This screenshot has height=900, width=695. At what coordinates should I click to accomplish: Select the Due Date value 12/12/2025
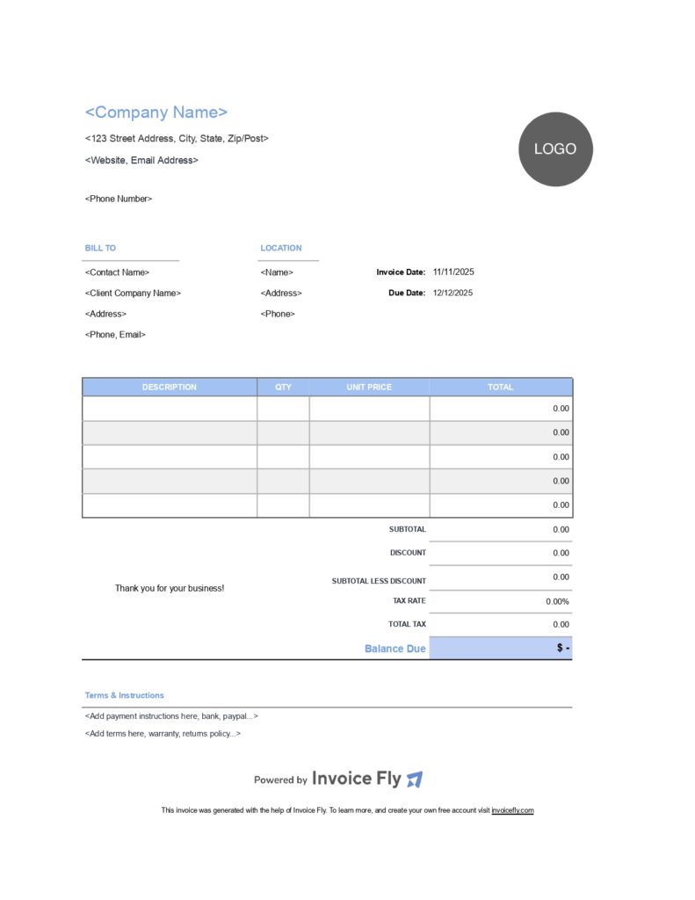[x=453, y=294]
